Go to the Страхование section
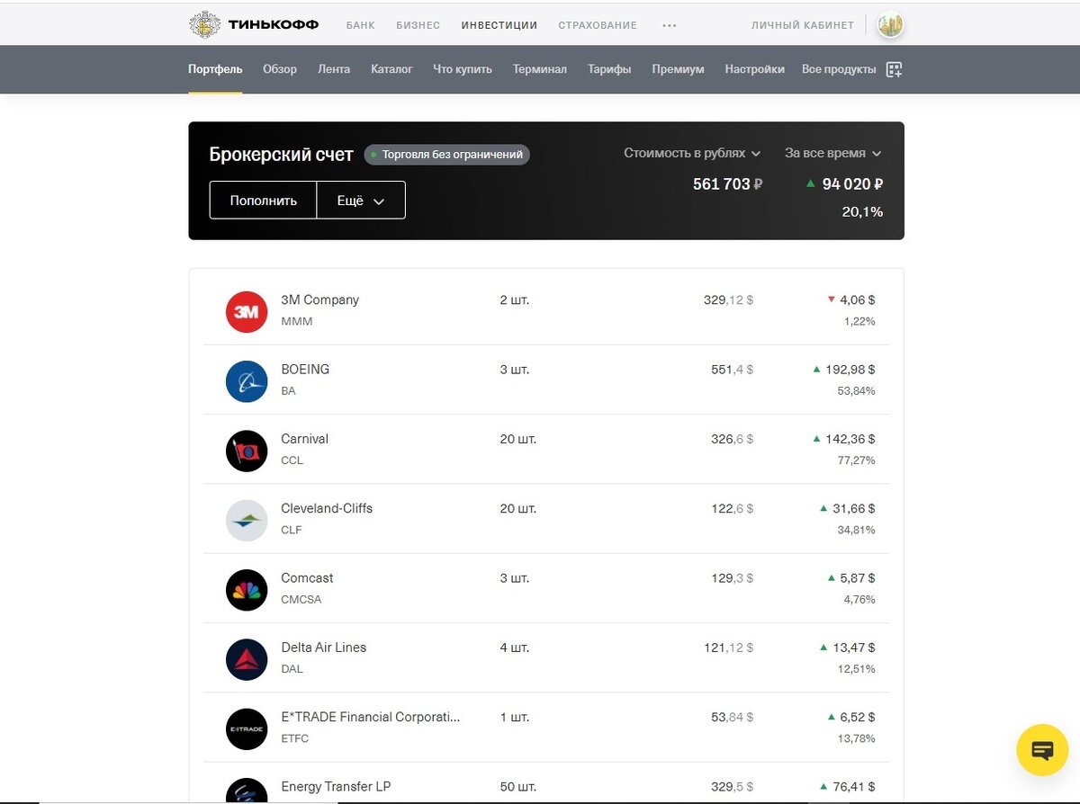 point(598,25)
